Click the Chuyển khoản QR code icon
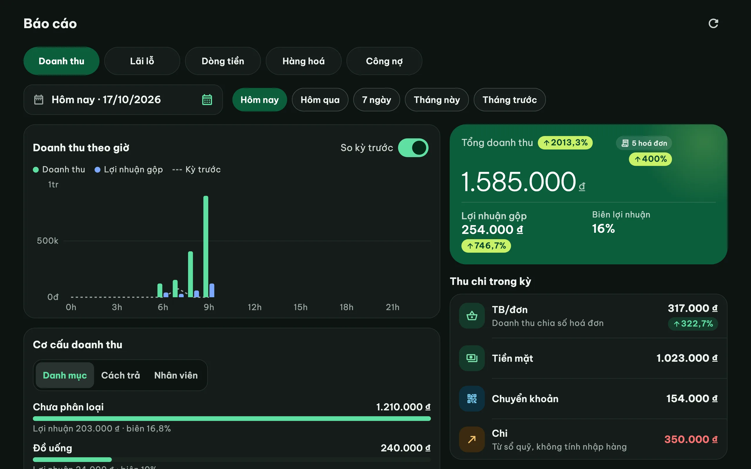The width and height of the screenshot is (751, 469). [472, 399]
